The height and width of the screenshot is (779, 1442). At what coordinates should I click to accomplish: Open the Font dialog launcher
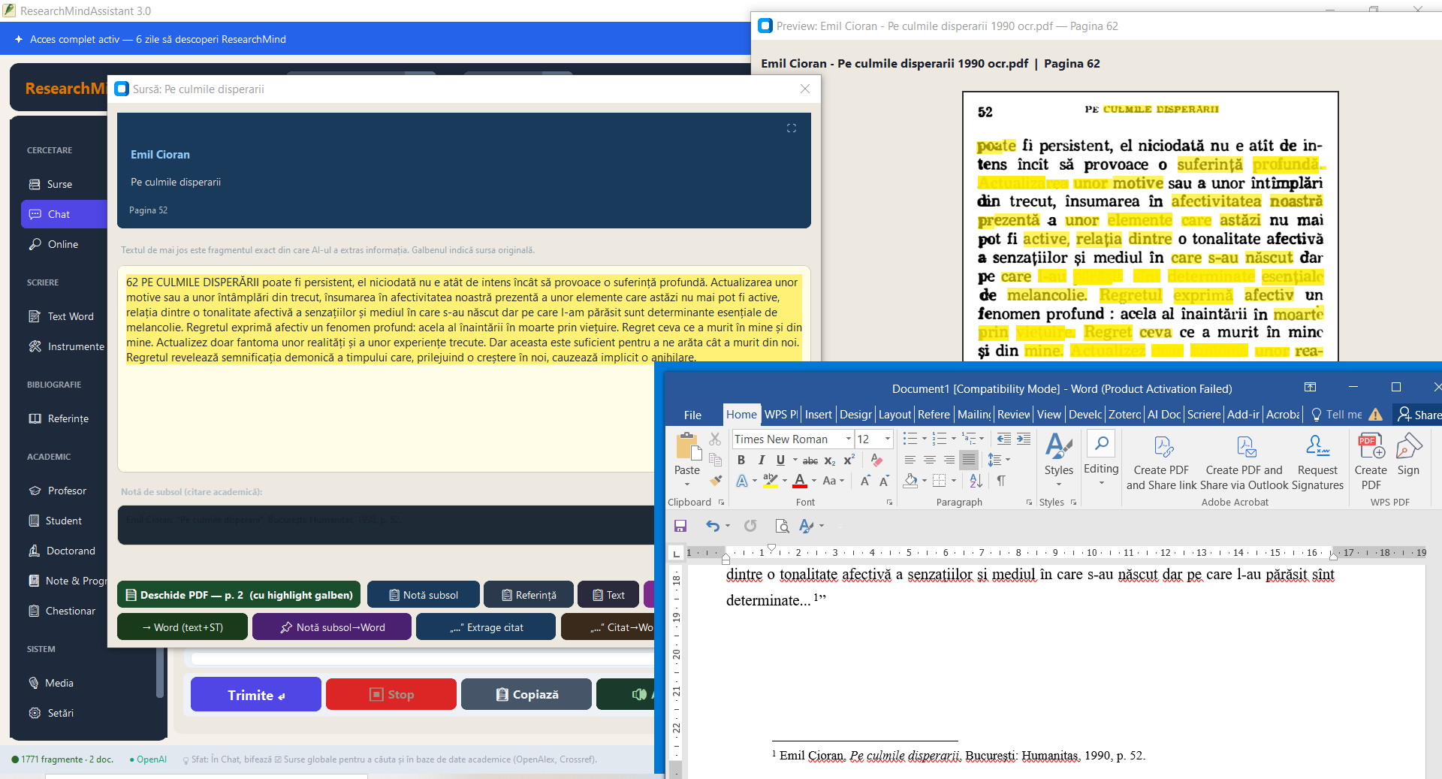coord(889,502)
